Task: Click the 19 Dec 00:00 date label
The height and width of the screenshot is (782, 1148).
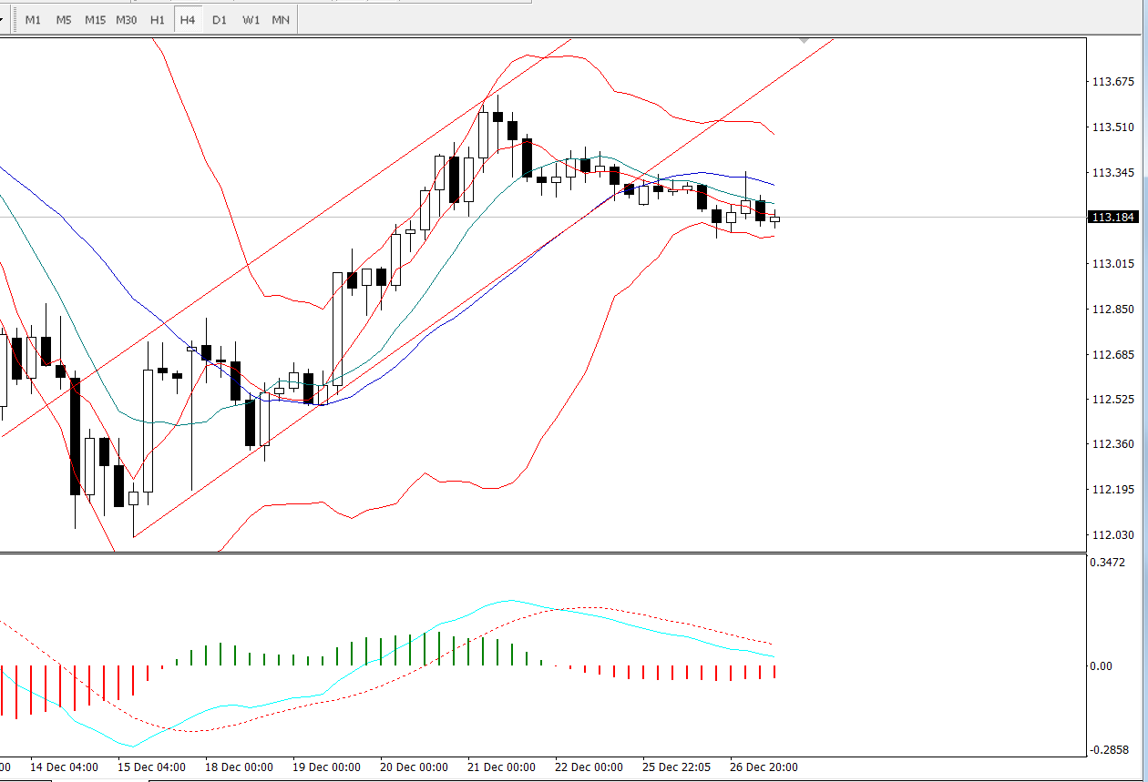Action: 326,767
